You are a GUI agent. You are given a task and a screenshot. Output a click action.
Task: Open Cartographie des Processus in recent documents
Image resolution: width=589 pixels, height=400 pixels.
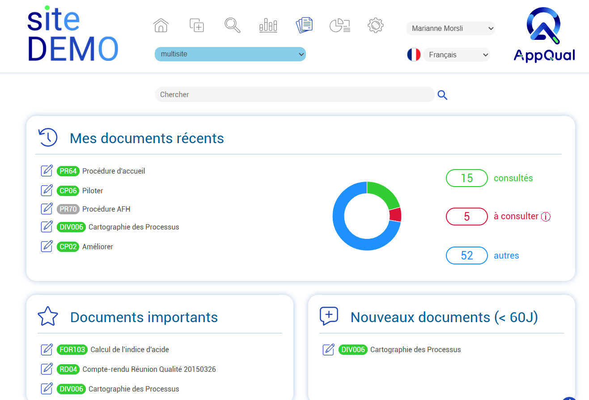134,227
